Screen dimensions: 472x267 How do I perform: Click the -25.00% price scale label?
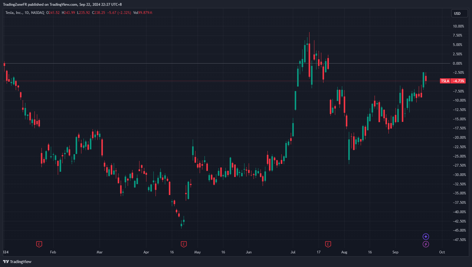(459, 156)
